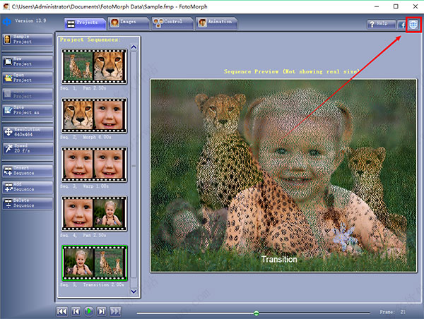Select sequence 4 Pan thumbnail
The image size is (424, 319).
[94, 214]
